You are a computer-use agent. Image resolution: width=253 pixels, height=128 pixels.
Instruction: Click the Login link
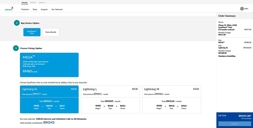(246, 9)
